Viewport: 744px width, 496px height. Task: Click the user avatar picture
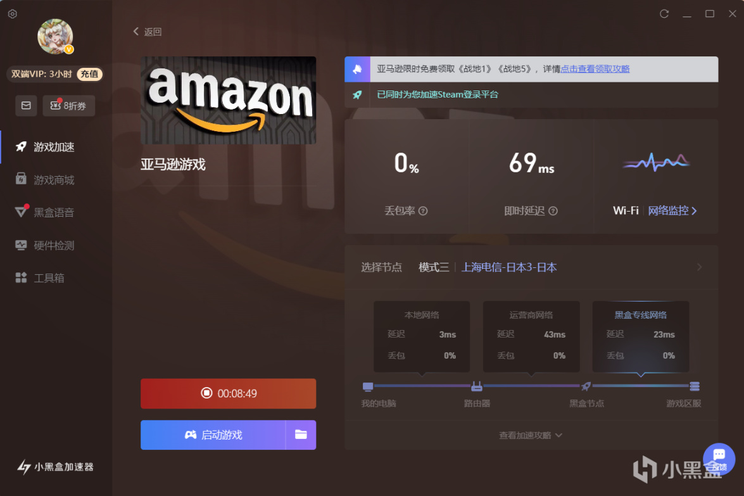pyautogui.click(x=55, y=37)
